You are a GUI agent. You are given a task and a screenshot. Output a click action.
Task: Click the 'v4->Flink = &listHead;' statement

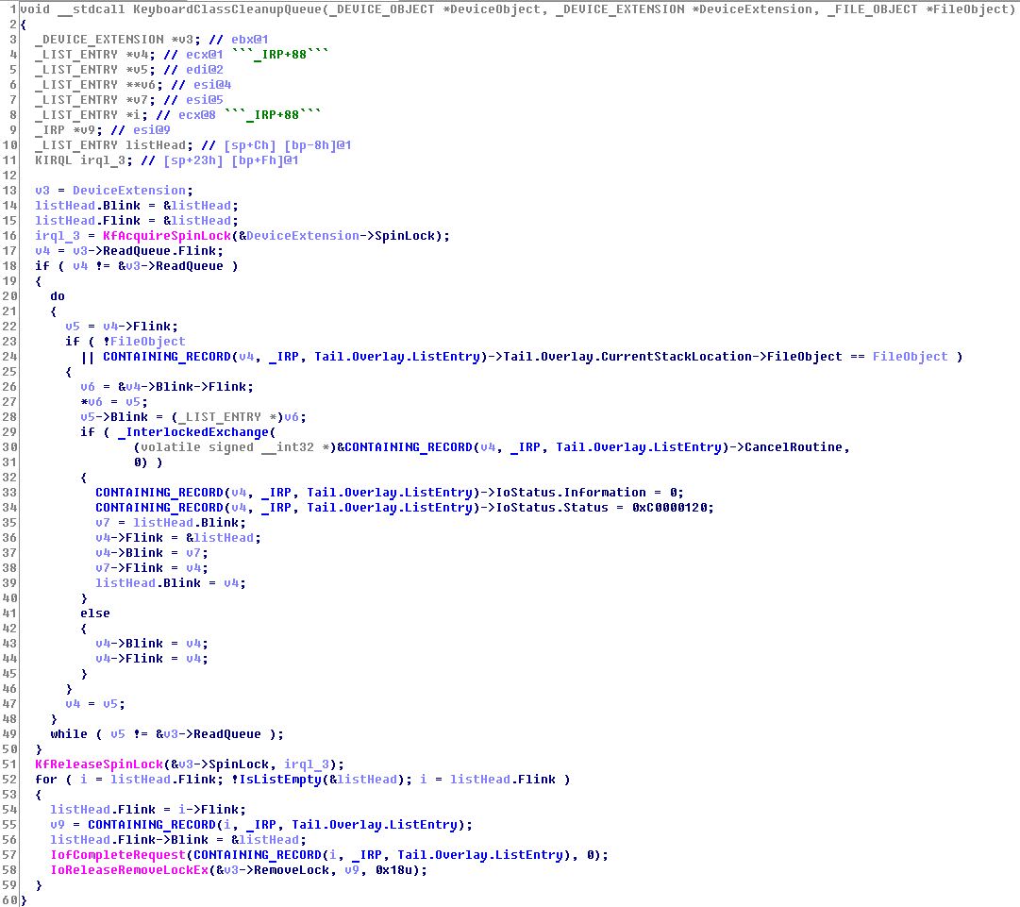coord(178,537)
